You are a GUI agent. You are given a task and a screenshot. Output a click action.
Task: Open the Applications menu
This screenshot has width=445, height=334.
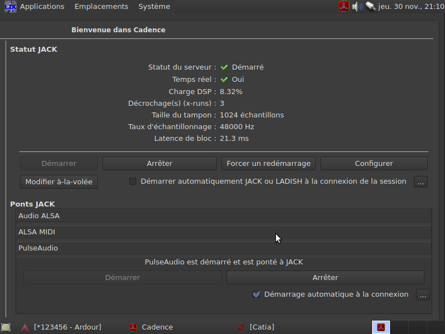coord(42,6)
